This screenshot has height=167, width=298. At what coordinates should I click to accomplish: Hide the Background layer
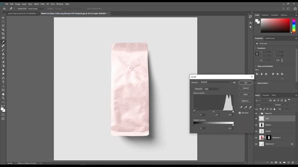(x=256, y=144)
